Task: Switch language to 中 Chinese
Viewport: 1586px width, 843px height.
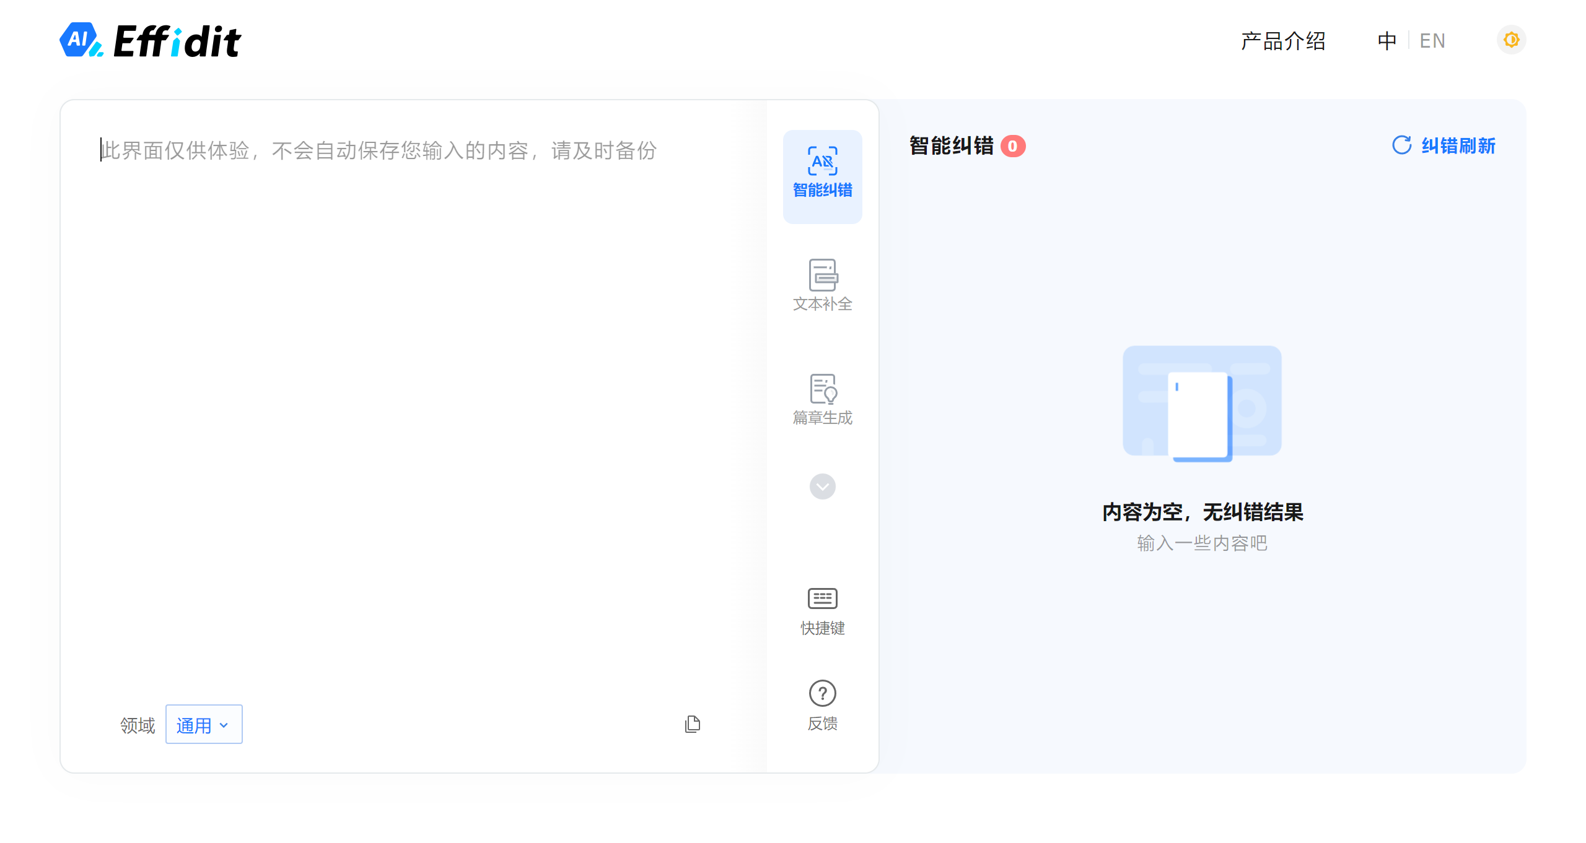Action: (x=1387, y=41)
